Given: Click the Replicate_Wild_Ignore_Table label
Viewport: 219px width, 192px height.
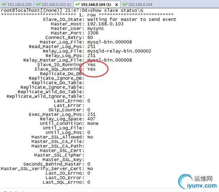Looking at the screenshot, I should tap(45, 96).
